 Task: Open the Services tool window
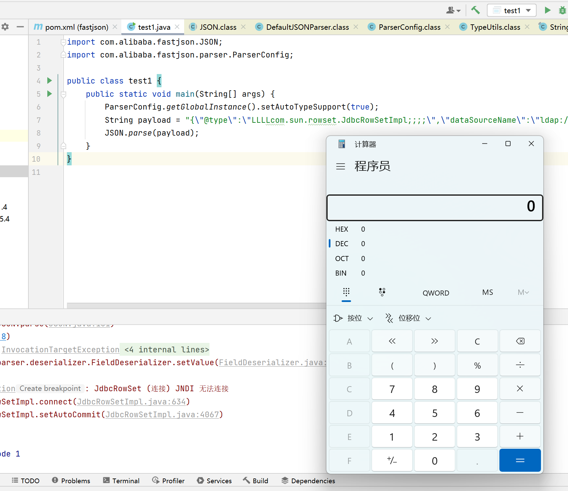click(214, 481)
